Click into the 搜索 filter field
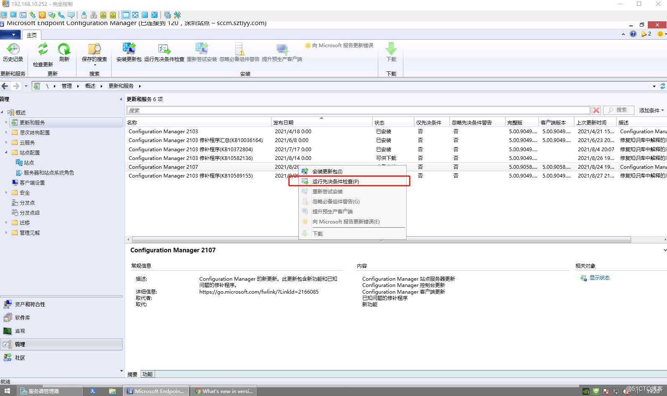The height and width of the screenshot is (396, 667). pos(358,110)
